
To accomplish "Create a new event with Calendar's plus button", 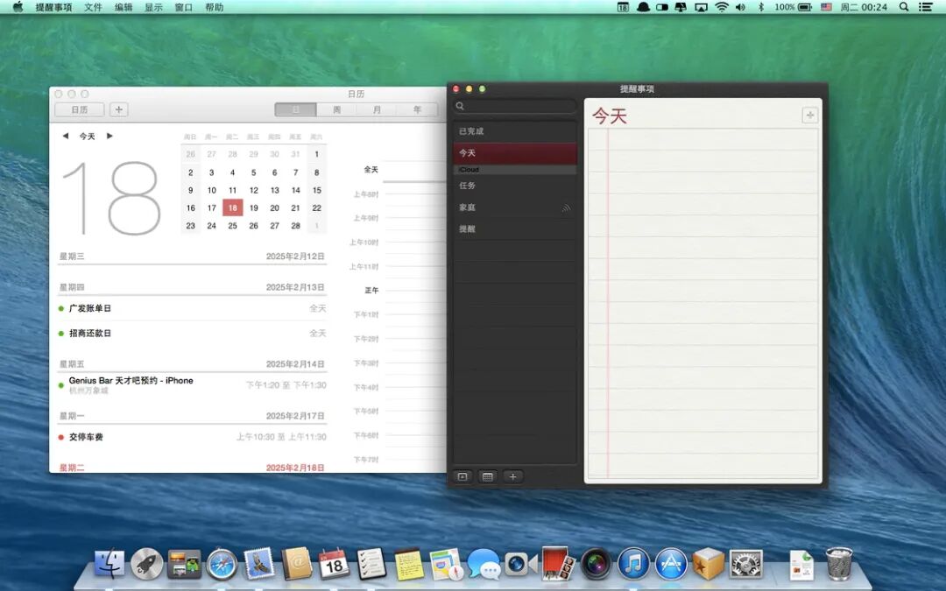I will 119,109.
